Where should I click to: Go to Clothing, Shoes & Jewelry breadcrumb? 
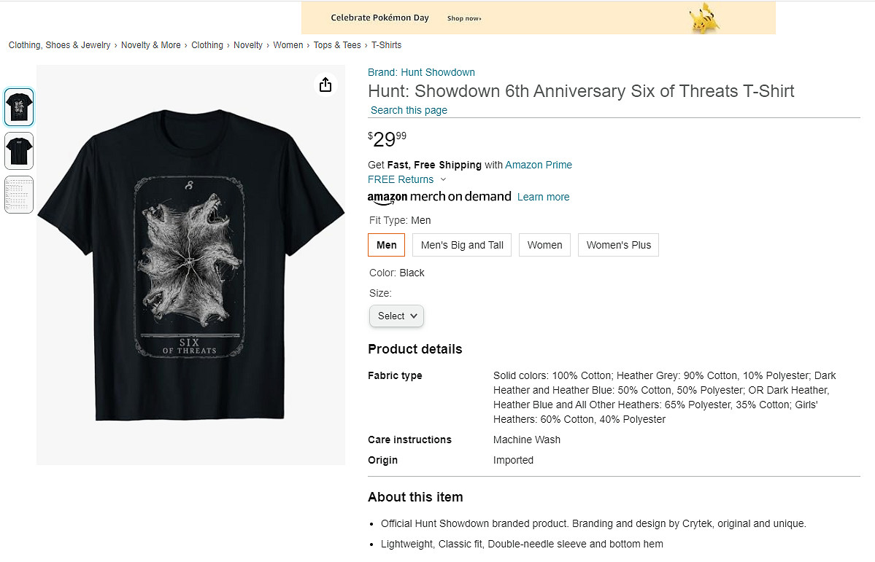coord(59,45)
